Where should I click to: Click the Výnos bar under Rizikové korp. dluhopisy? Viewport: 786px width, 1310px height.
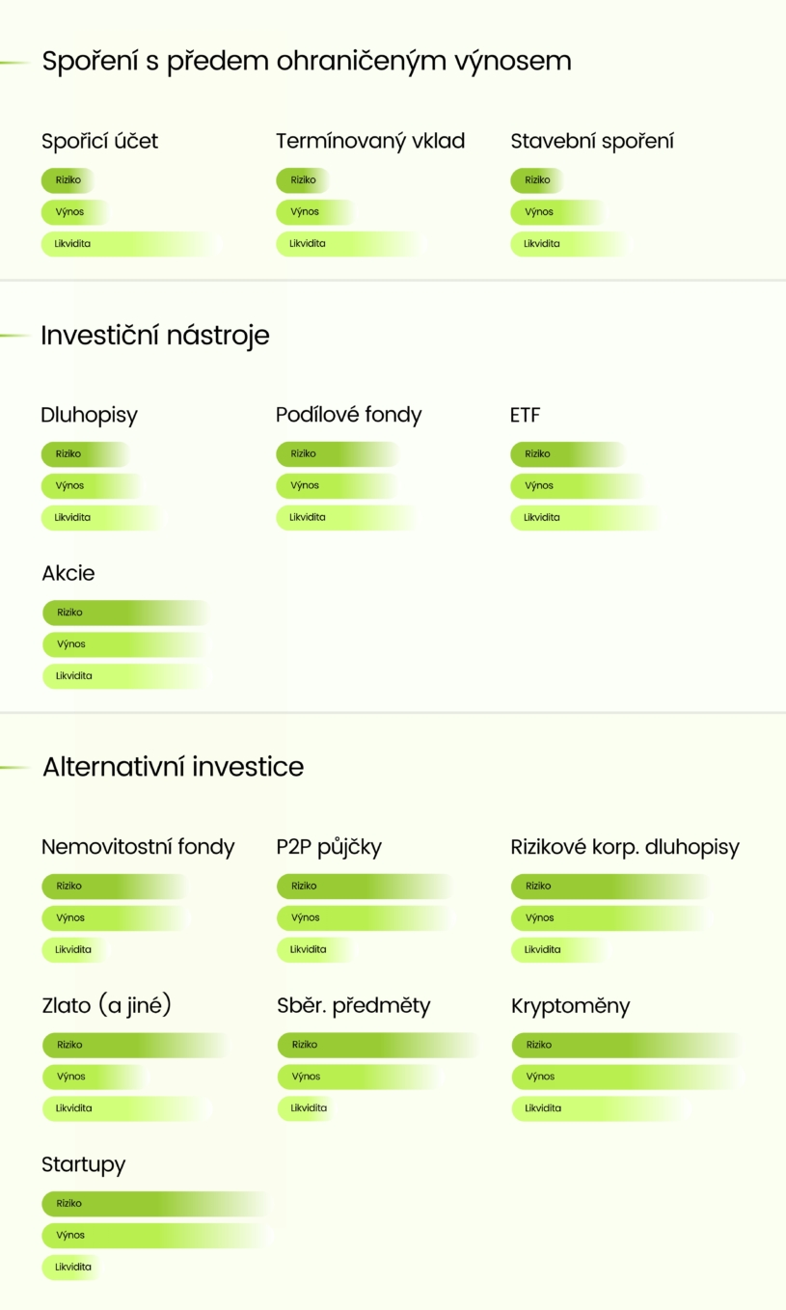coord(608,918)
